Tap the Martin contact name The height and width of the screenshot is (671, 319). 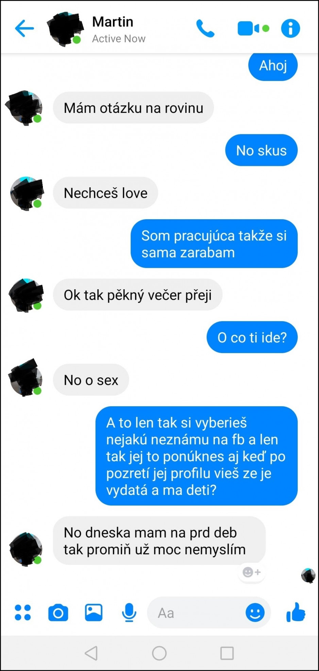pos(113,22)
